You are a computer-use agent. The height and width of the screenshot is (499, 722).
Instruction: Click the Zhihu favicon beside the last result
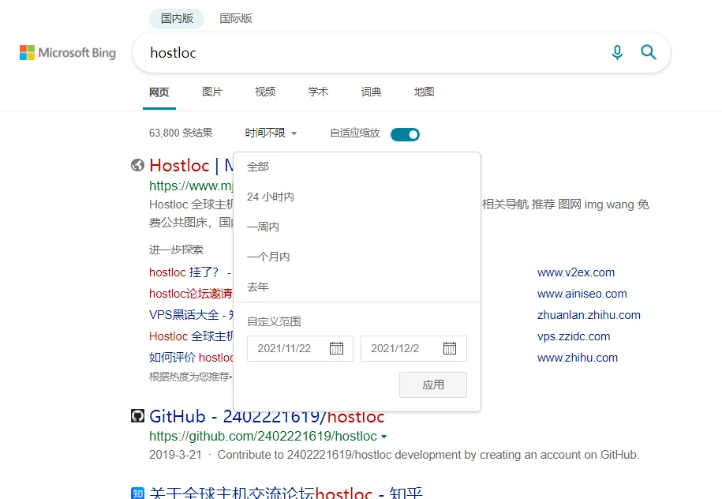pyautogui.click(x=137, y=493)
